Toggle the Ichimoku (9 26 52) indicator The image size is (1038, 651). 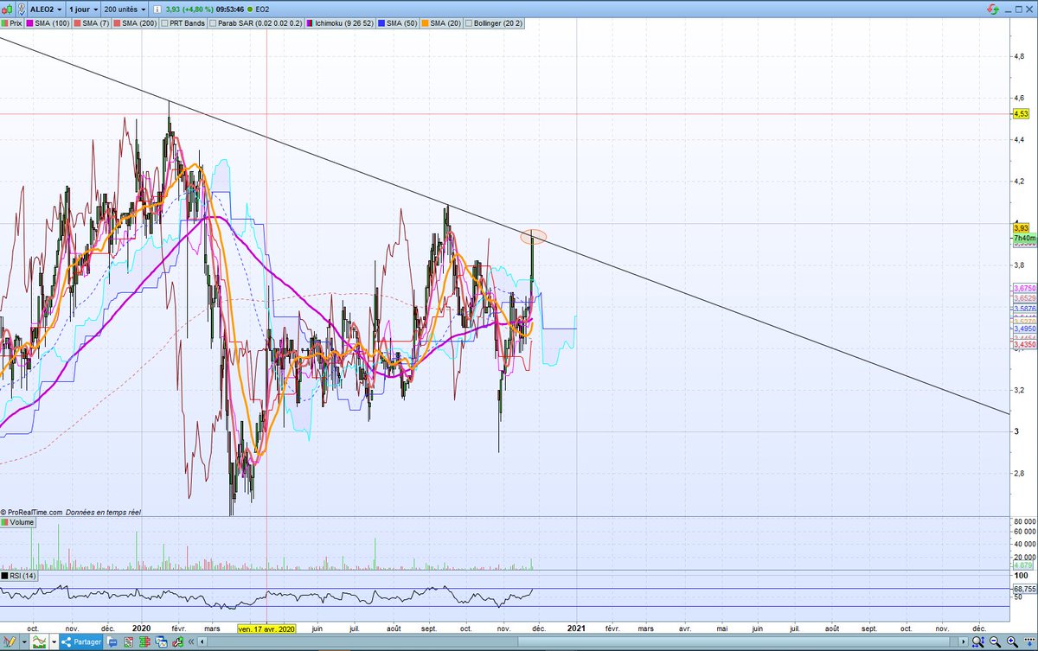(x=341, y=23)
